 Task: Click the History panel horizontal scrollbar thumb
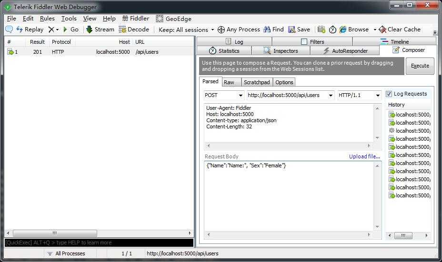click(403, 235)
